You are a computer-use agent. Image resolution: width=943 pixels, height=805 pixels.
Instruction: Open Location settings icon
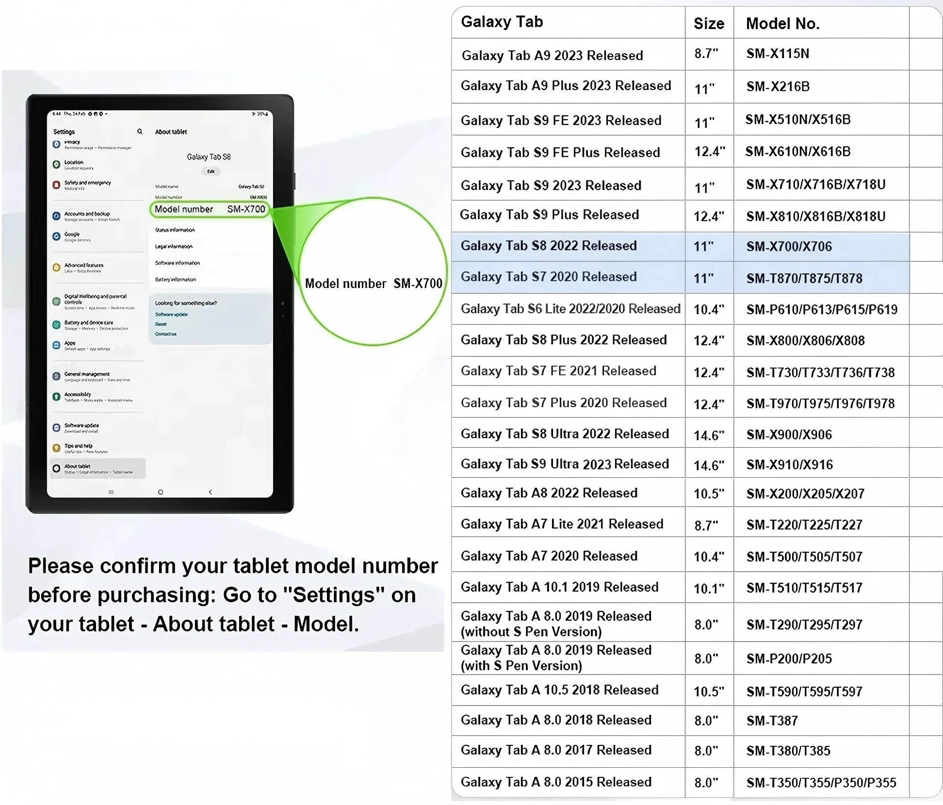[56, 164]
